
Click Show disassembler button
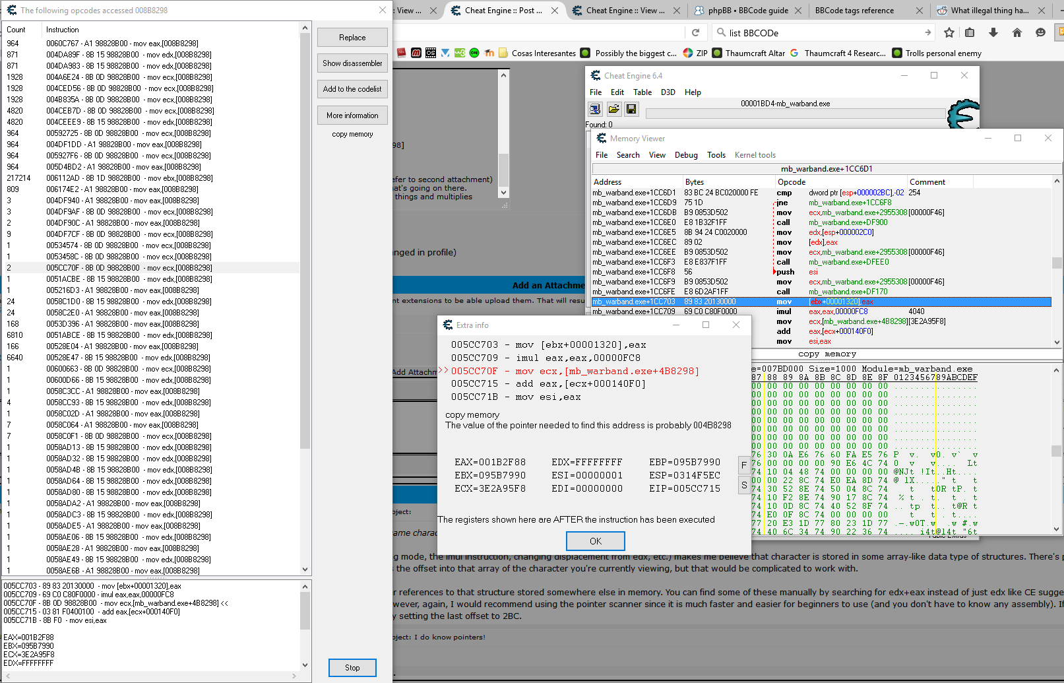[x=352, y=63]
